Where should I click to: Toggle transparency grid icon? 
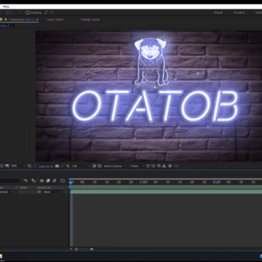click(99, 166)
